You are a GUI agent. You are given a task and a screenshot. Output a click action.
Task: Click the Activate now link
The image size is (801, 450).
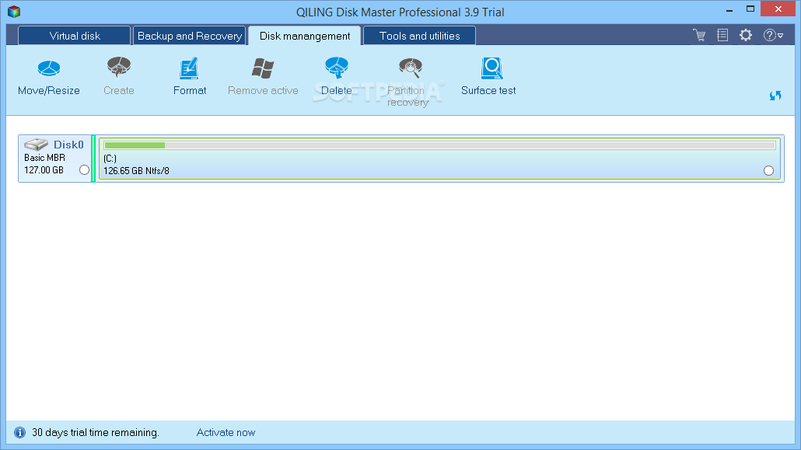click(x=226, y=433)
